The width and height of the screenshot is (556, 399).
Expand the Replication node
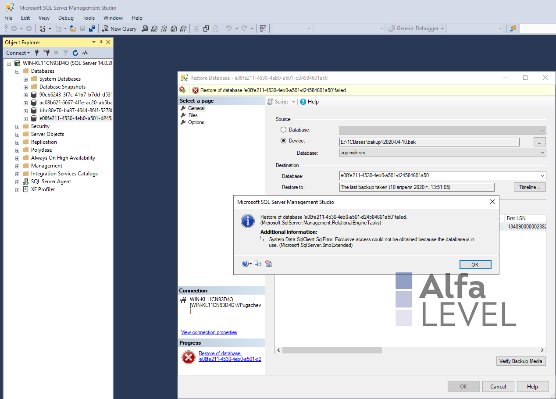(x=17, y=142)
